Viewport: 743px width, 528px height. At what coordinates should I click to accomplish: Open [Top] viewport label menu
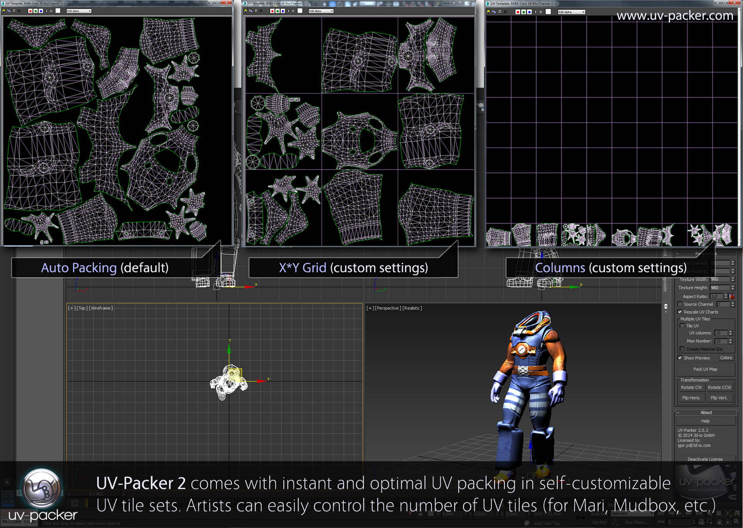coord(82,308)
